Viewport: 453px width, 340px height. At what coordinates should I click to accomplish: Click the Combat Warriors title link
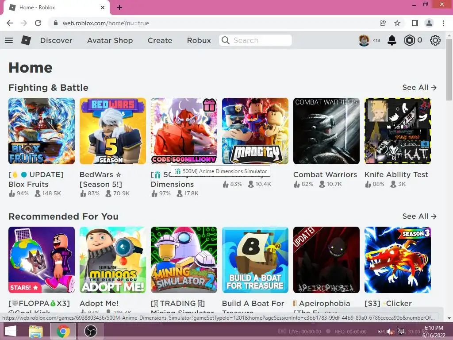325,174
